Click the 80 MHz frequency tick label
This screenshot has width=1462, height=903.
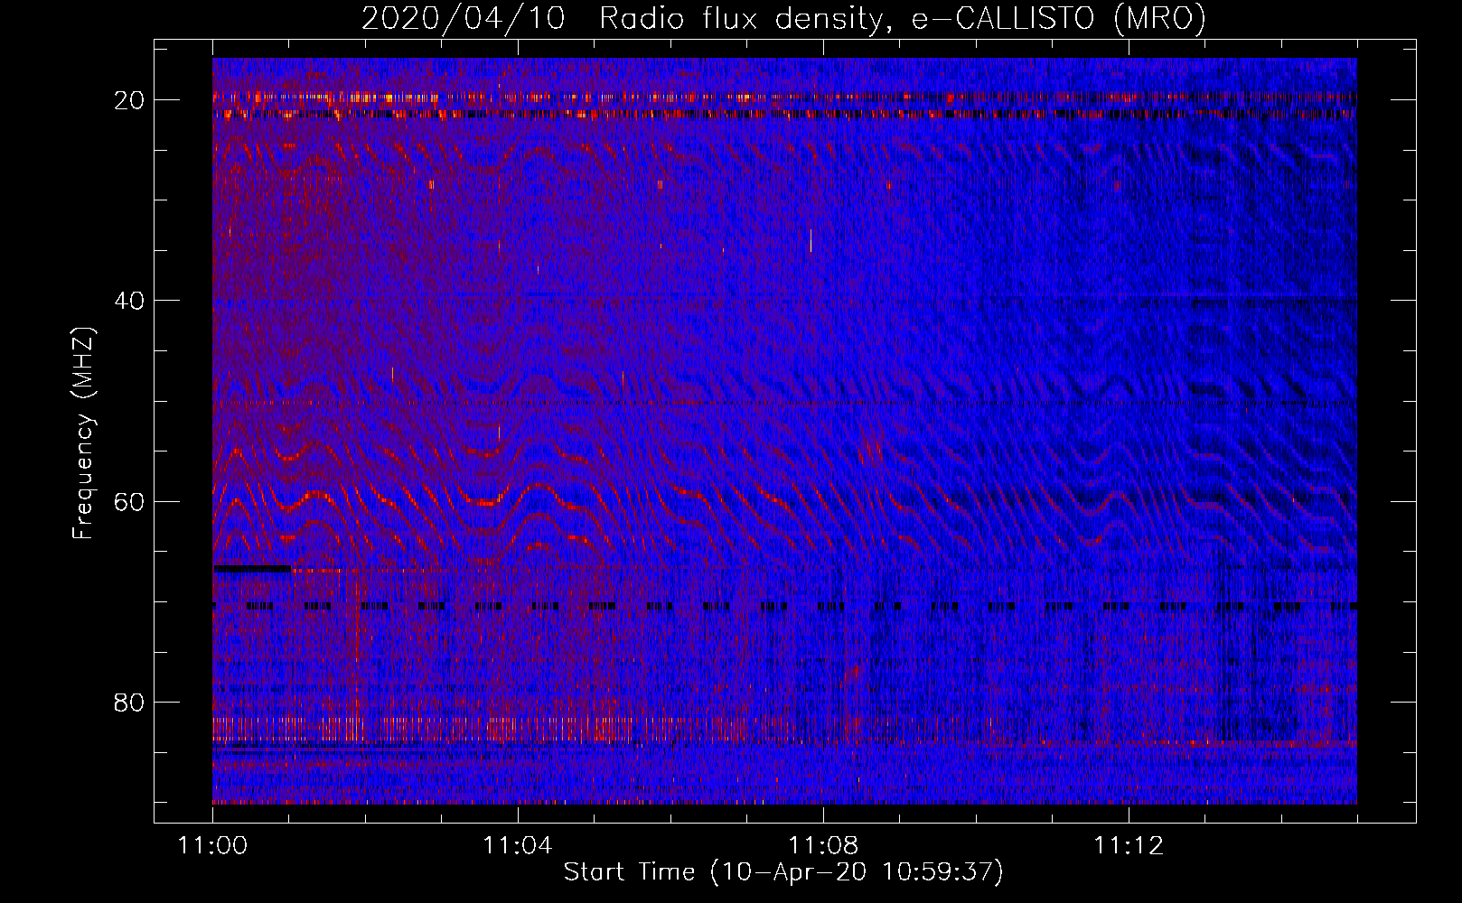[x=130, y=702]
